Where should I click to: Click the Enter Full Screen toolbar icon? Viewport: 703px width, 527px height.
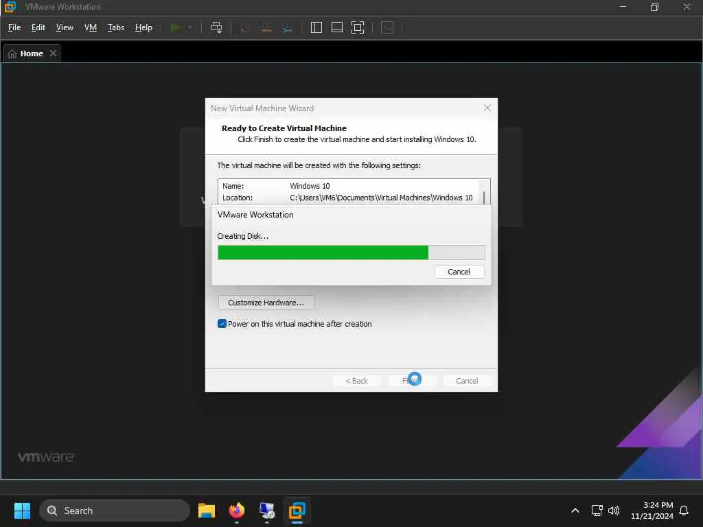click(358, 27)
